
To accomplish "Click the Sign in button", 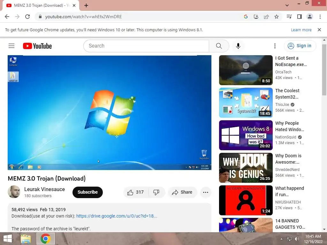I will coord(300,46).
